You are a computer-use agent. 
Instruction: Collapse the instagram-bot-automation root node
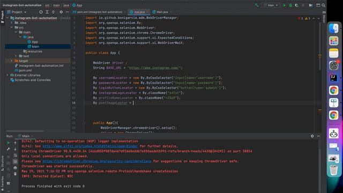pyautogui.click(x=7, y=18)
